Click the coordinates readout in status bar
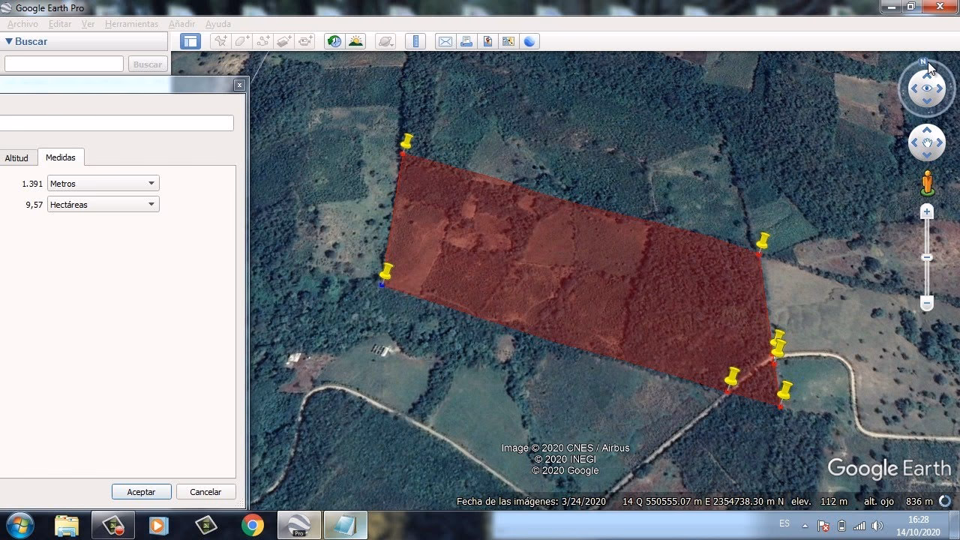 tap(703, 502)
